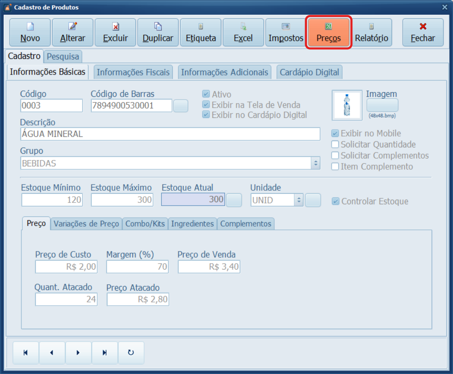
Task: Export to Excel from the toolbar
Action: coord(243,32)
